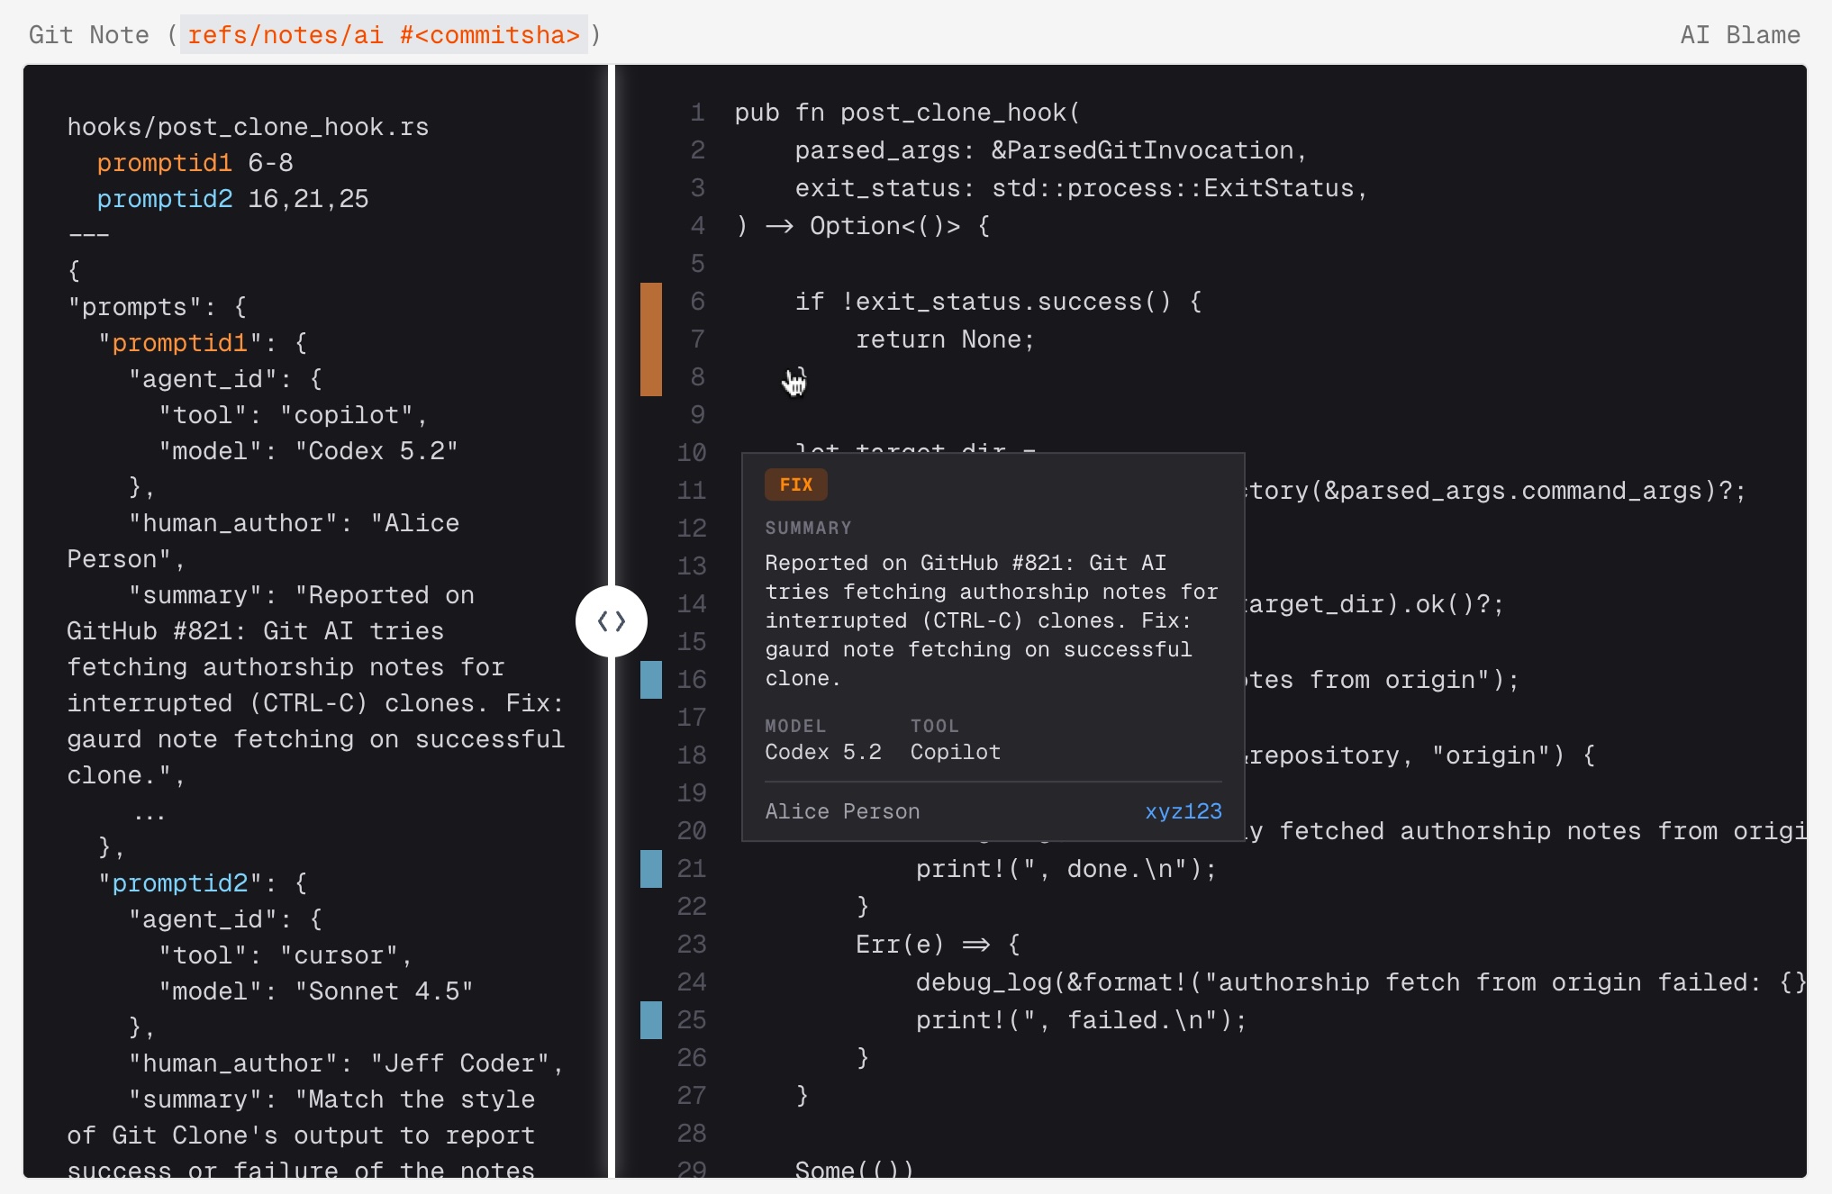Click the blue blame marker beside line 16
This screenshot has height=1194, width=1832.
pyautogui.click(x=651, y=680)
